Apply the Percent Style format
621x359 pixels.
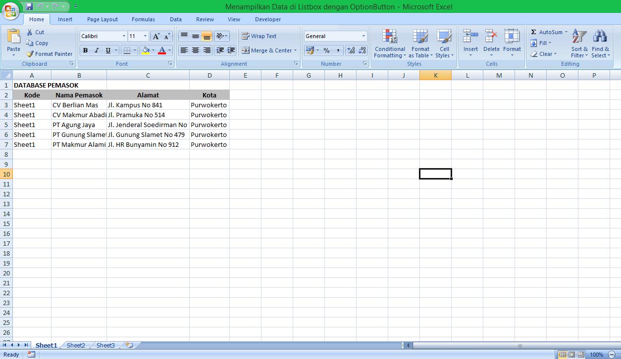327,50
